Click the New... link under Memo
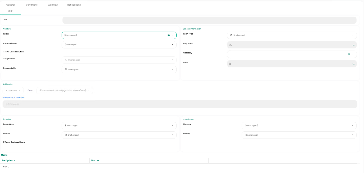This screenshot has height=173, width=364. (x=6, y=167)
